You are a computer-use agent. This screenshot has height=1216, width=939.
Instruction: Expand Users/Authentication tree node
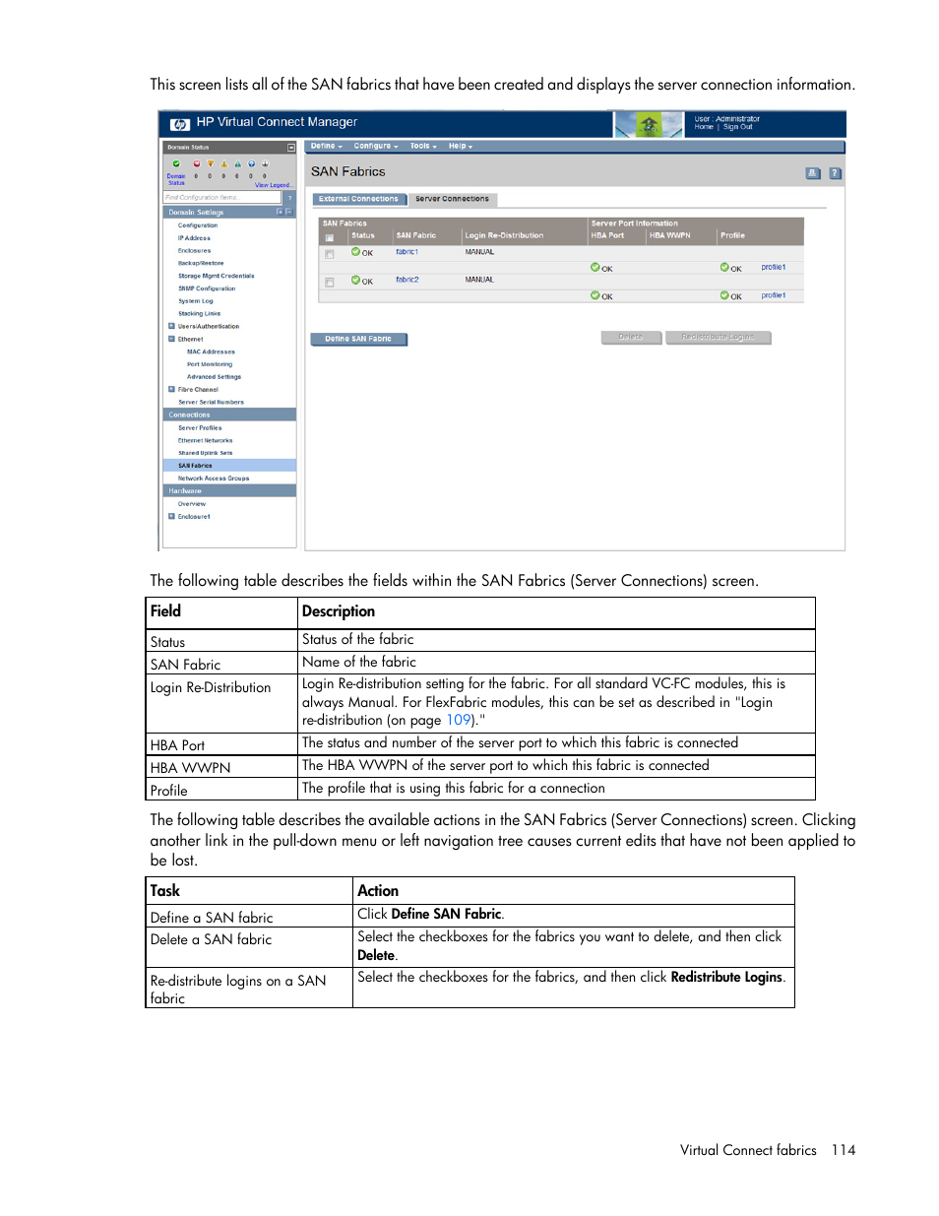click(x=171, y=326)
